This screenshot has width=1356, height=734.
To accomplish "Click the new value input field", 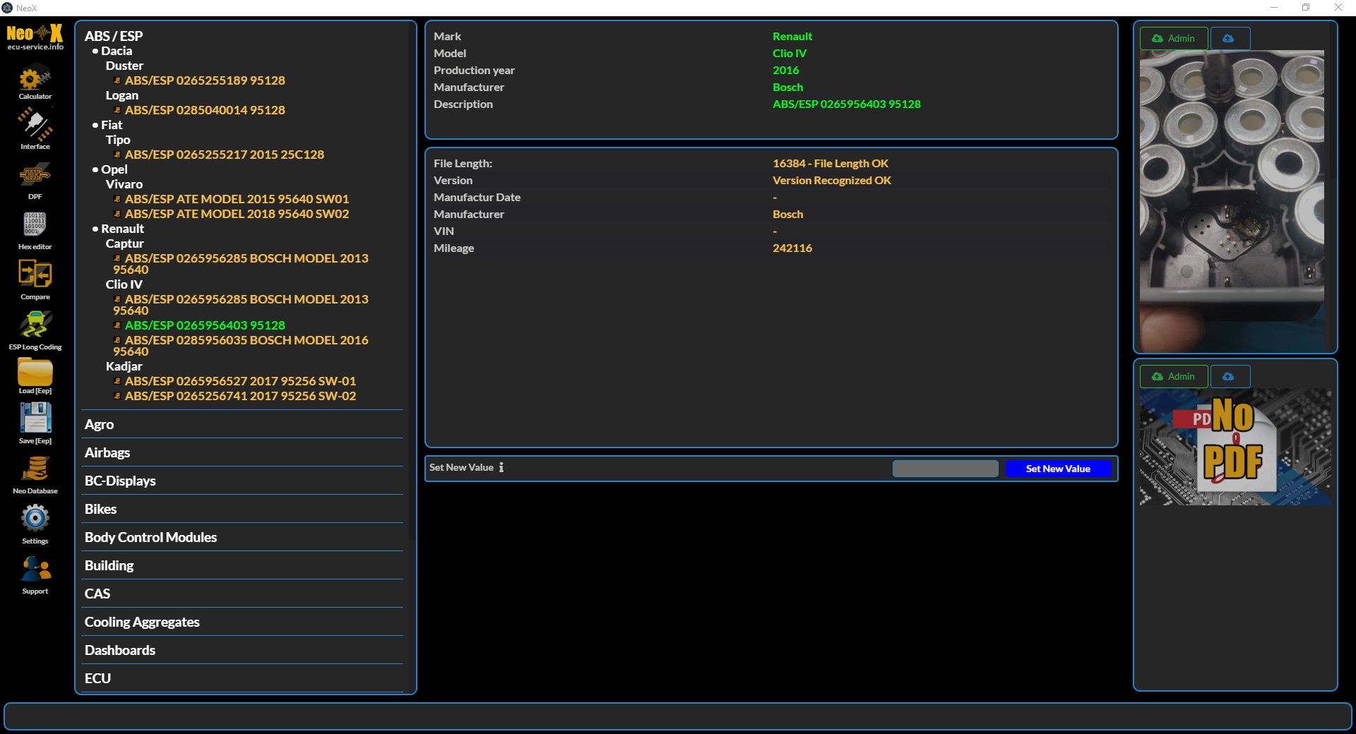I will (945, 469).
